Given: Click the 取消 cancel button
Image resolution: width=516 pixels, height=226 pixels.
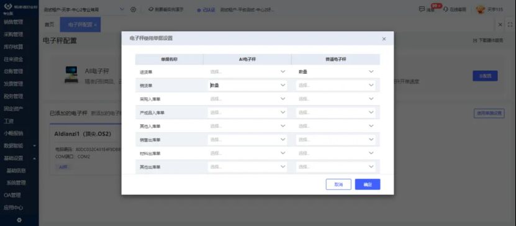Looking at the screenshot, I should (x=338, y=184).
